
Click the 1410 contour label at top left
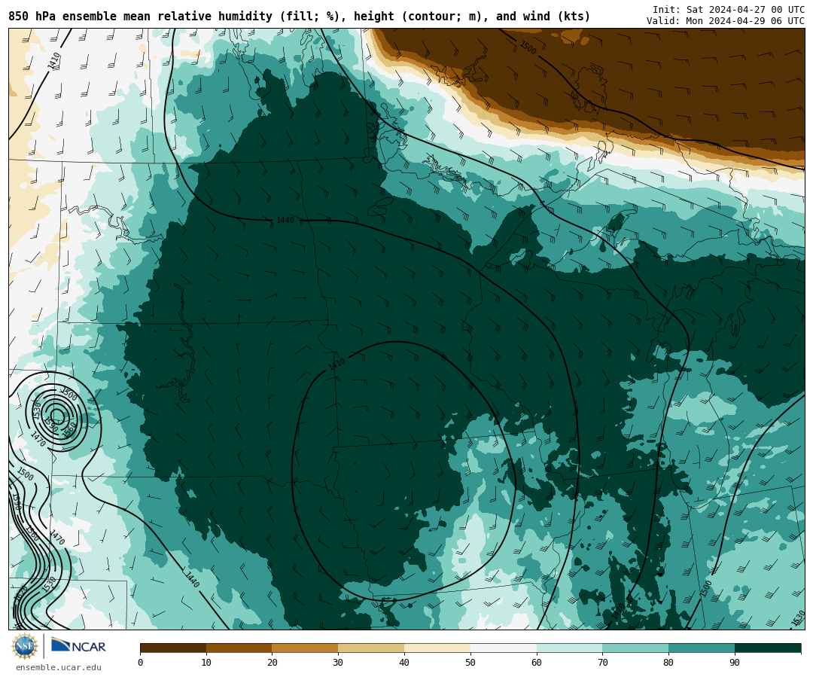pos(54,61)
